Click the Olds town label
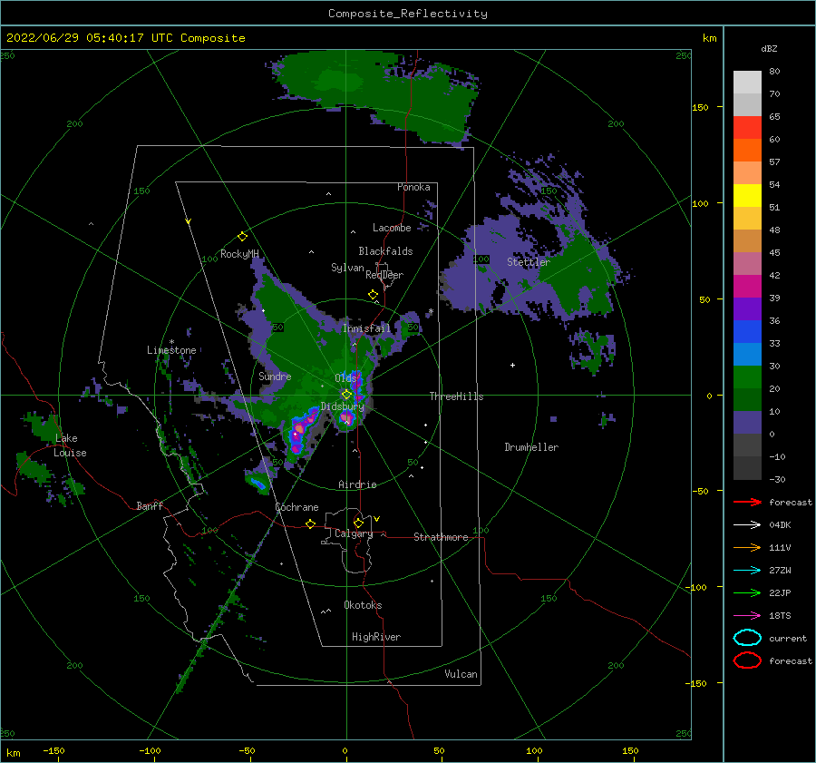Screen dimensions: 816x763 pyautogui.click(x=346, y=377)
